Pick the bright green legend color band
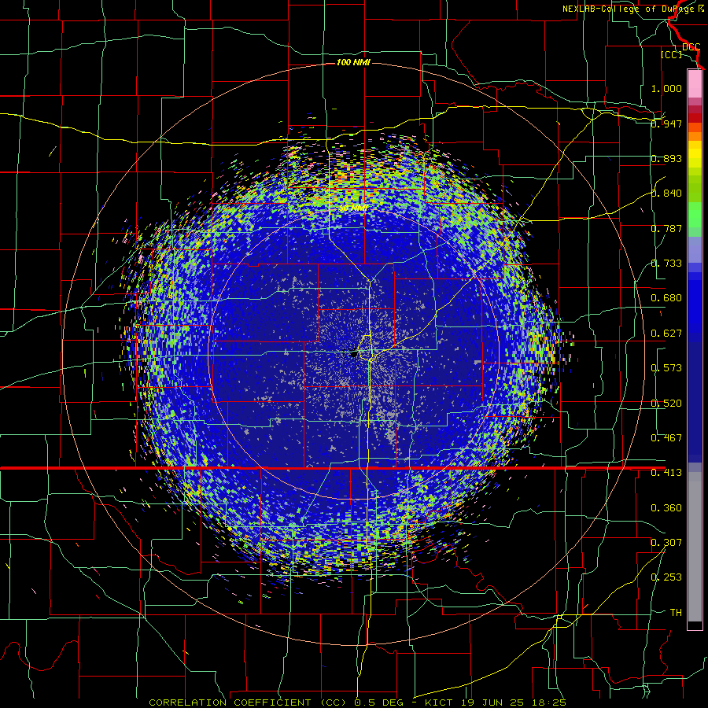Screen dimensions: 708x708 click(x=695, y=215)
